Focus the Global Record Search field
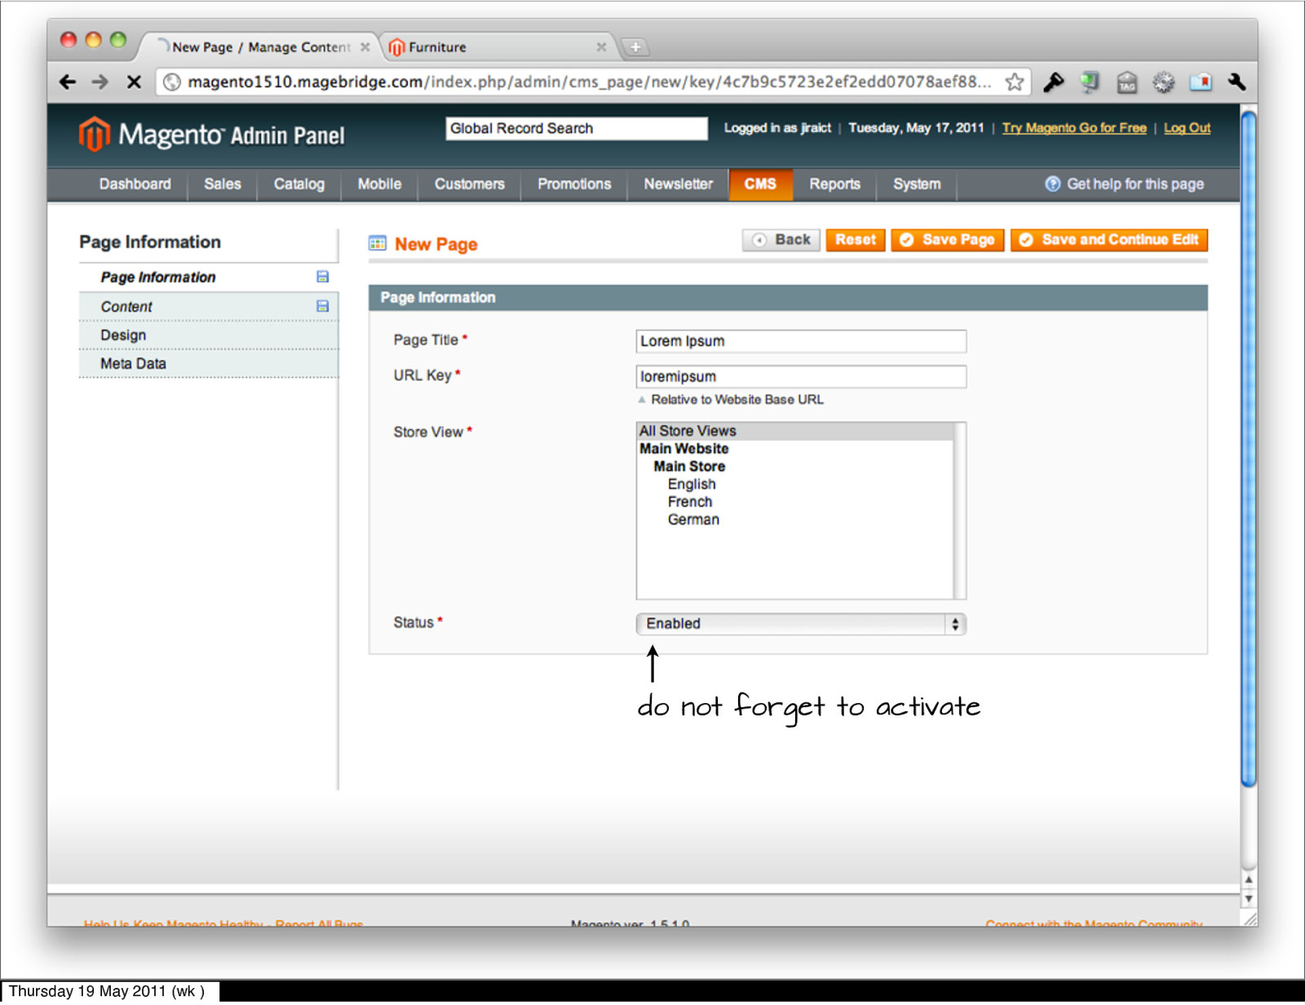 577,128
